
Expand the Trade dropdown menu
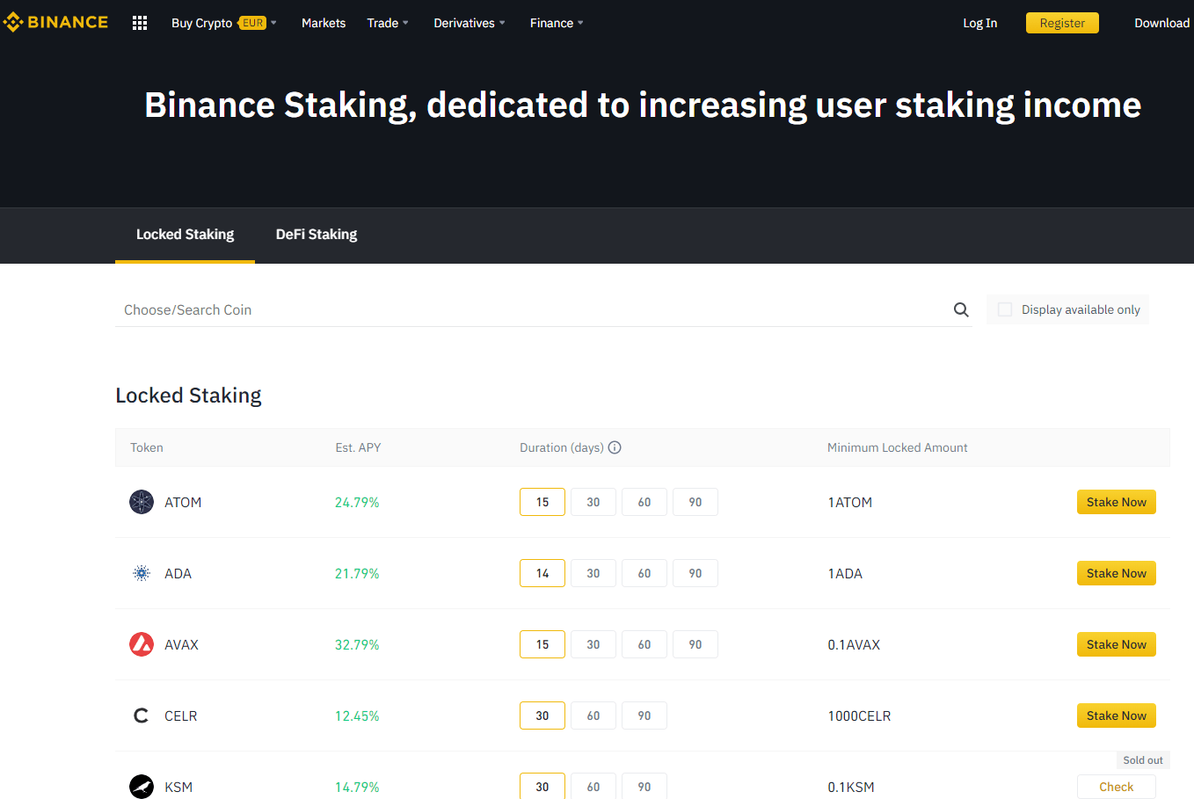click(388, 23)
